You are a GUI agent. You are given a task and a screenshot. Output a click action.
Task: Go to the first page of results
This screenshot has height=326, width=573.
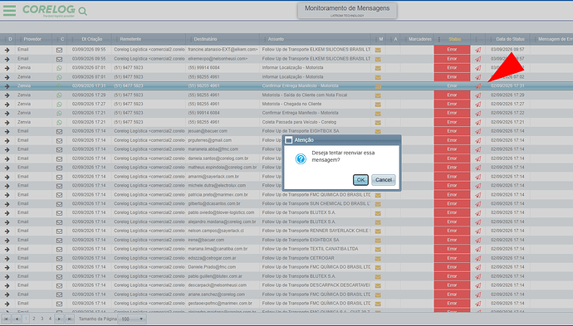[6, 319]
